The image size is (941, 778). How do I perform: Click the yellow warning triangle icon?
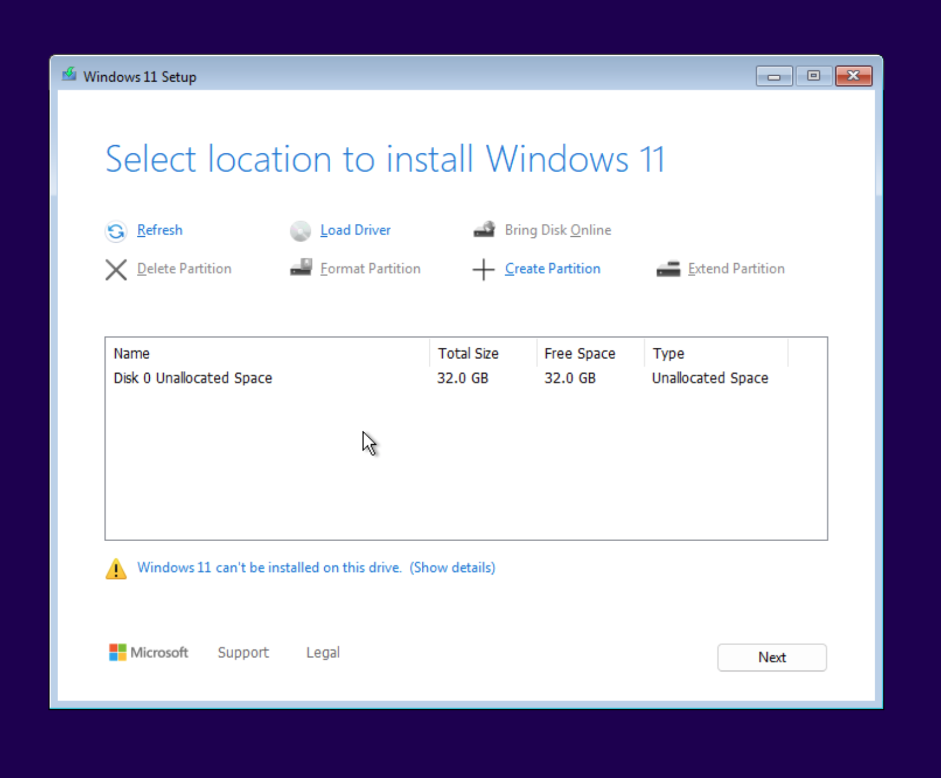(116, 569)
